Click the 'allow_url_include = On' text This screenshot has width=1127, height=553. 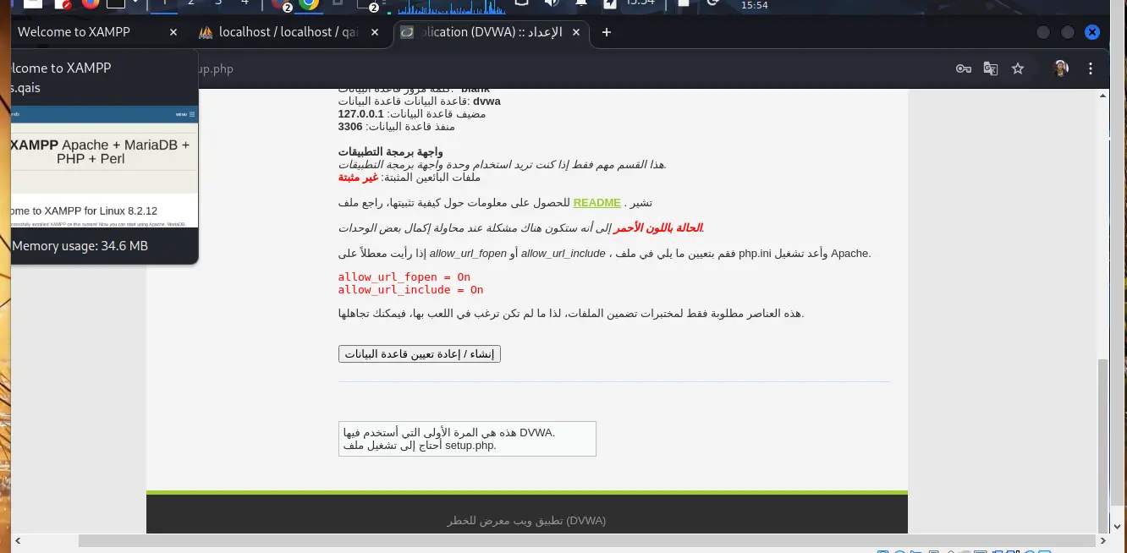(x=410, y=289)
